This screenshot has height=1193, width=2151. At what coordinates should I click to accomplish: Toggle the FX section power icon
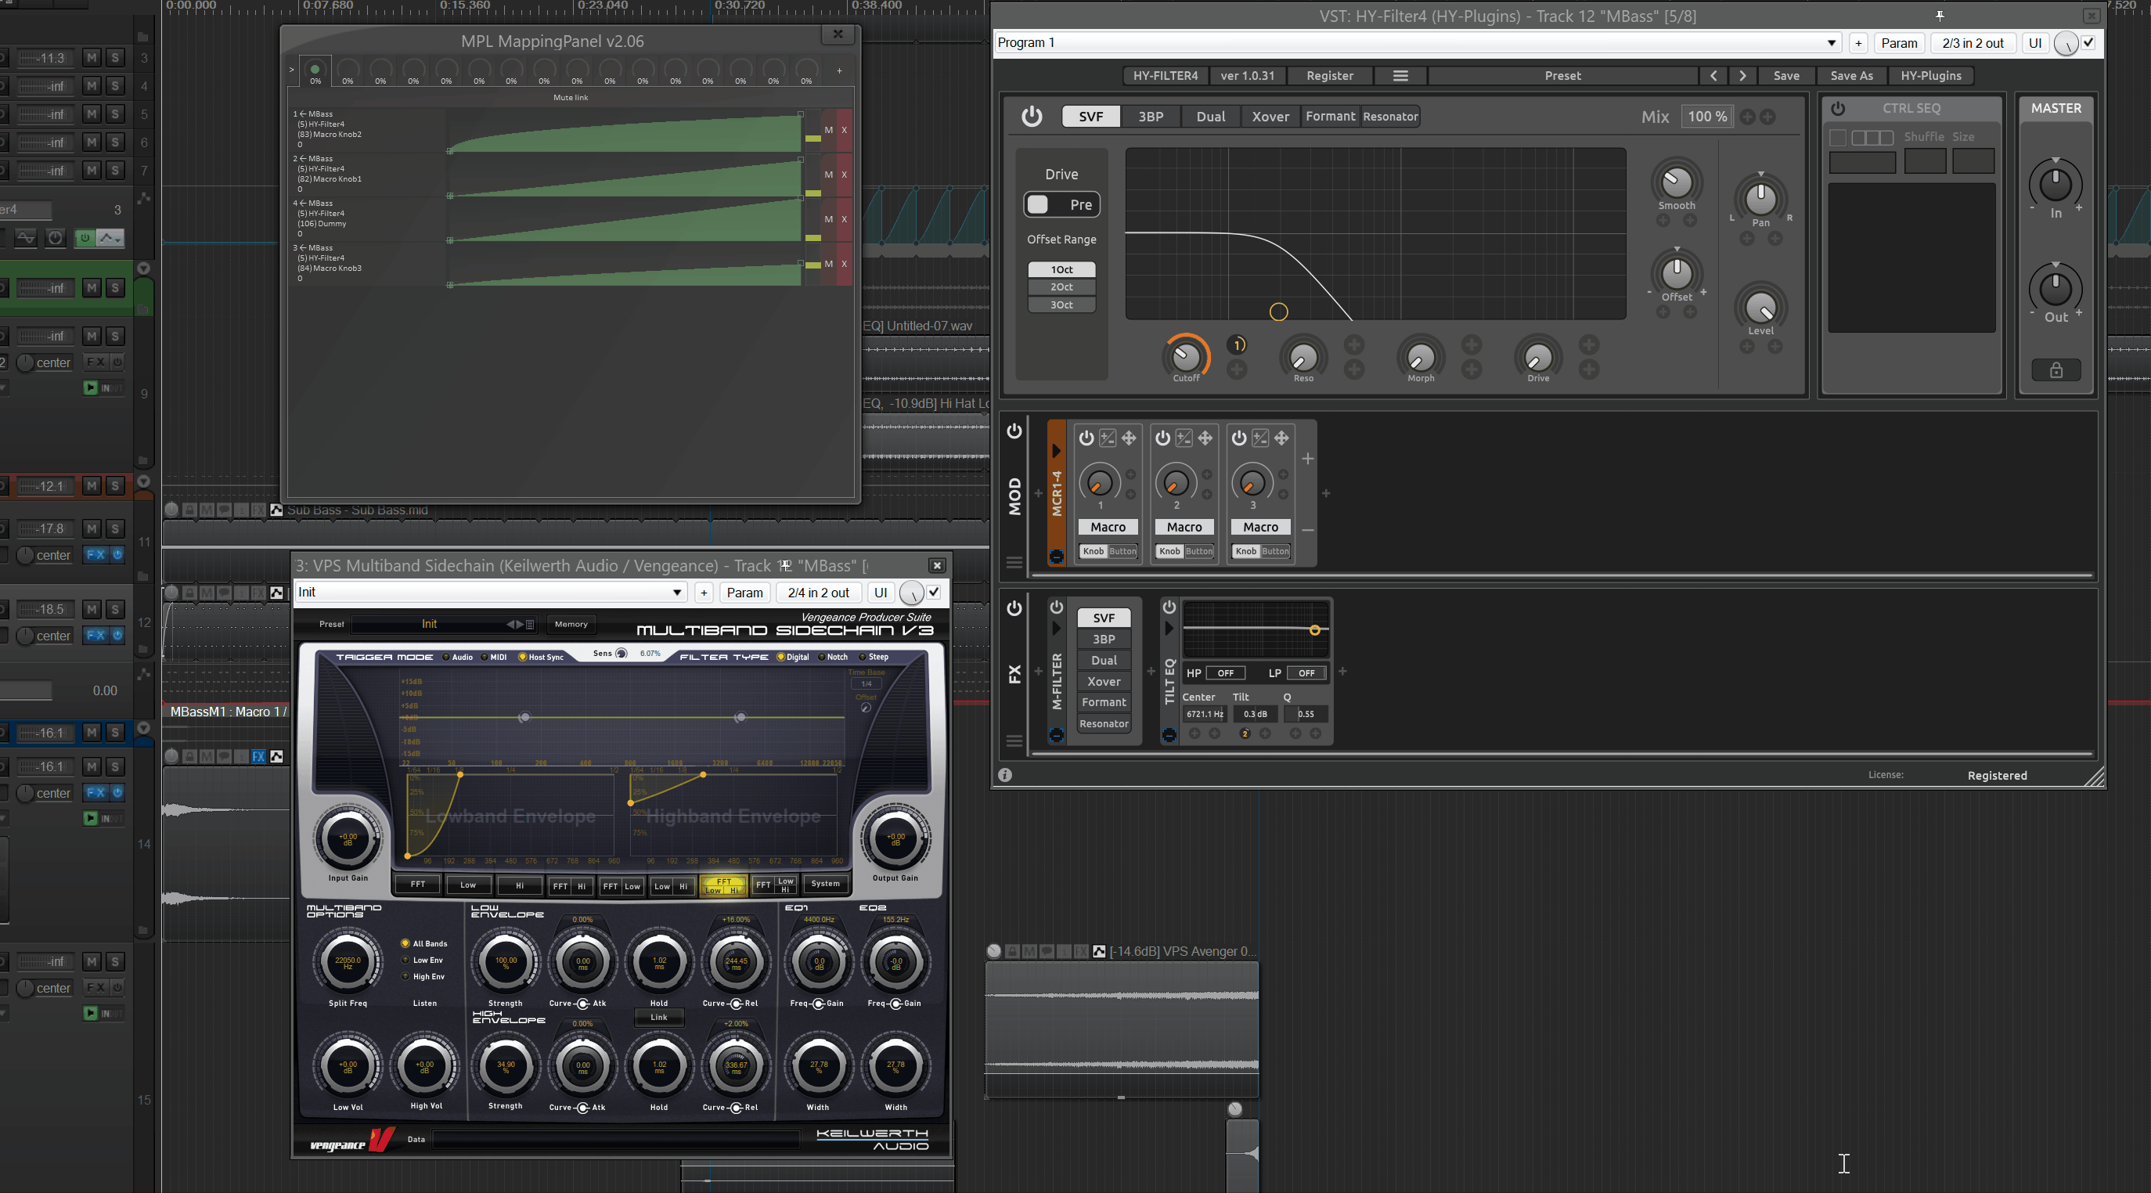coord(1014,607)
